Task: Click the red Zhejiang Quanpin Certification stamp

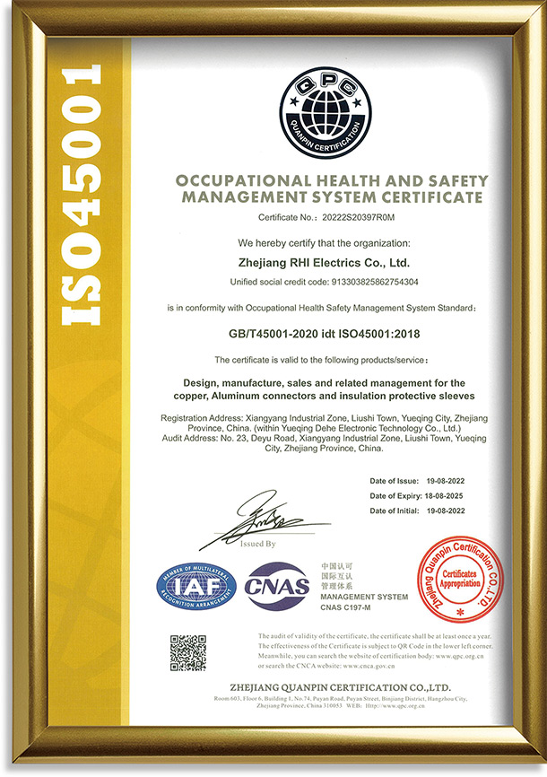Action: coord(460,580)
